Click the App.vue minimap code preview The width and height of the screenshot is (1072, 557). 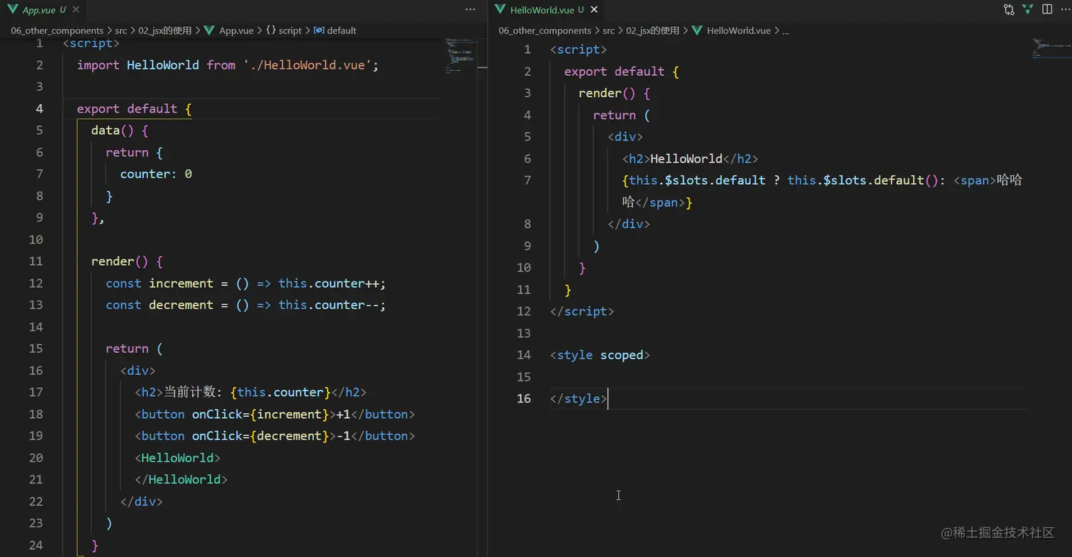click(461, 55)
